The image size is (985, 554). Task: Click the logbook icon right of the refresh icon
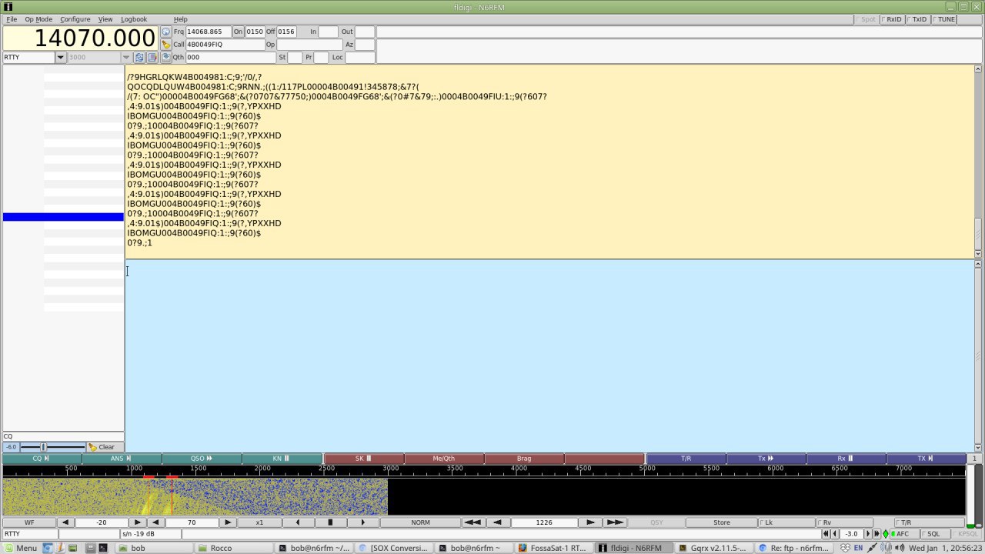152,58
